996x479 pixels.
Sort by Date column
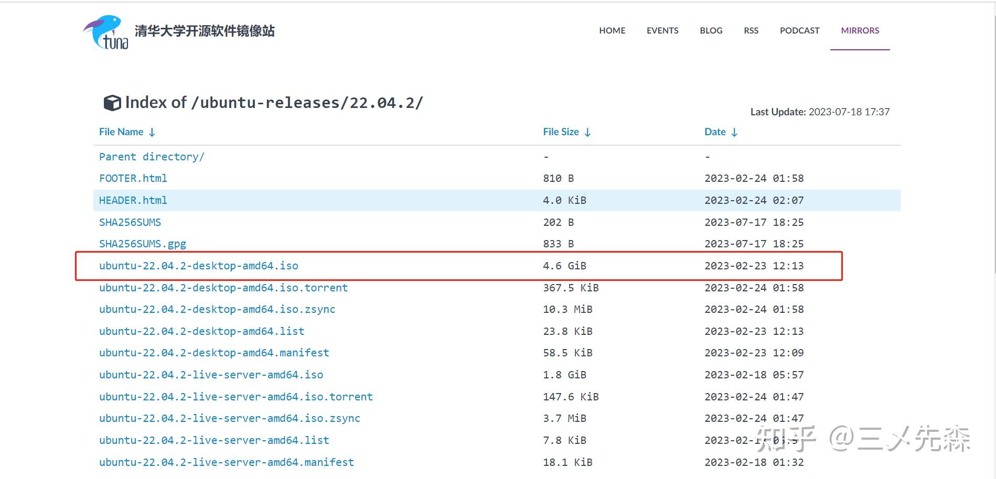(721, 132)
